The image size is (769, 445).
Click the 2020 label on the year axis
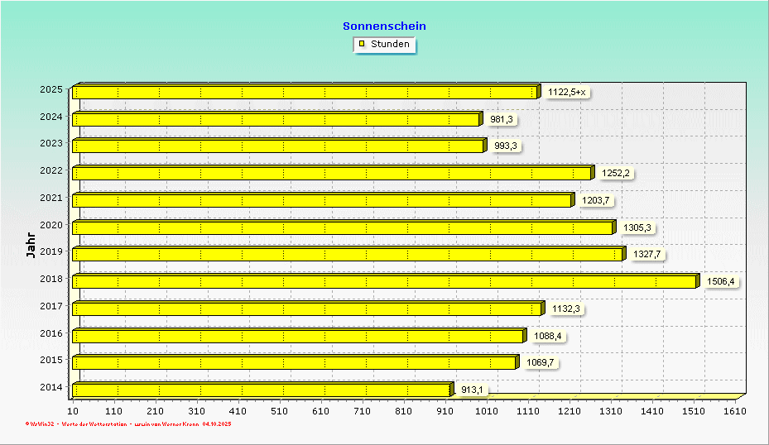point(50,224)
